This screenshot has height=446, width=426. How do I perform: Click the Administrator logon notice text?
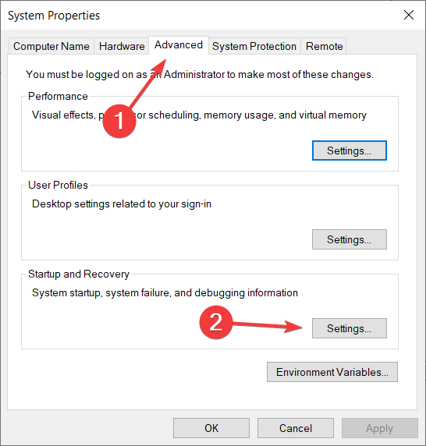coord(200,75)
